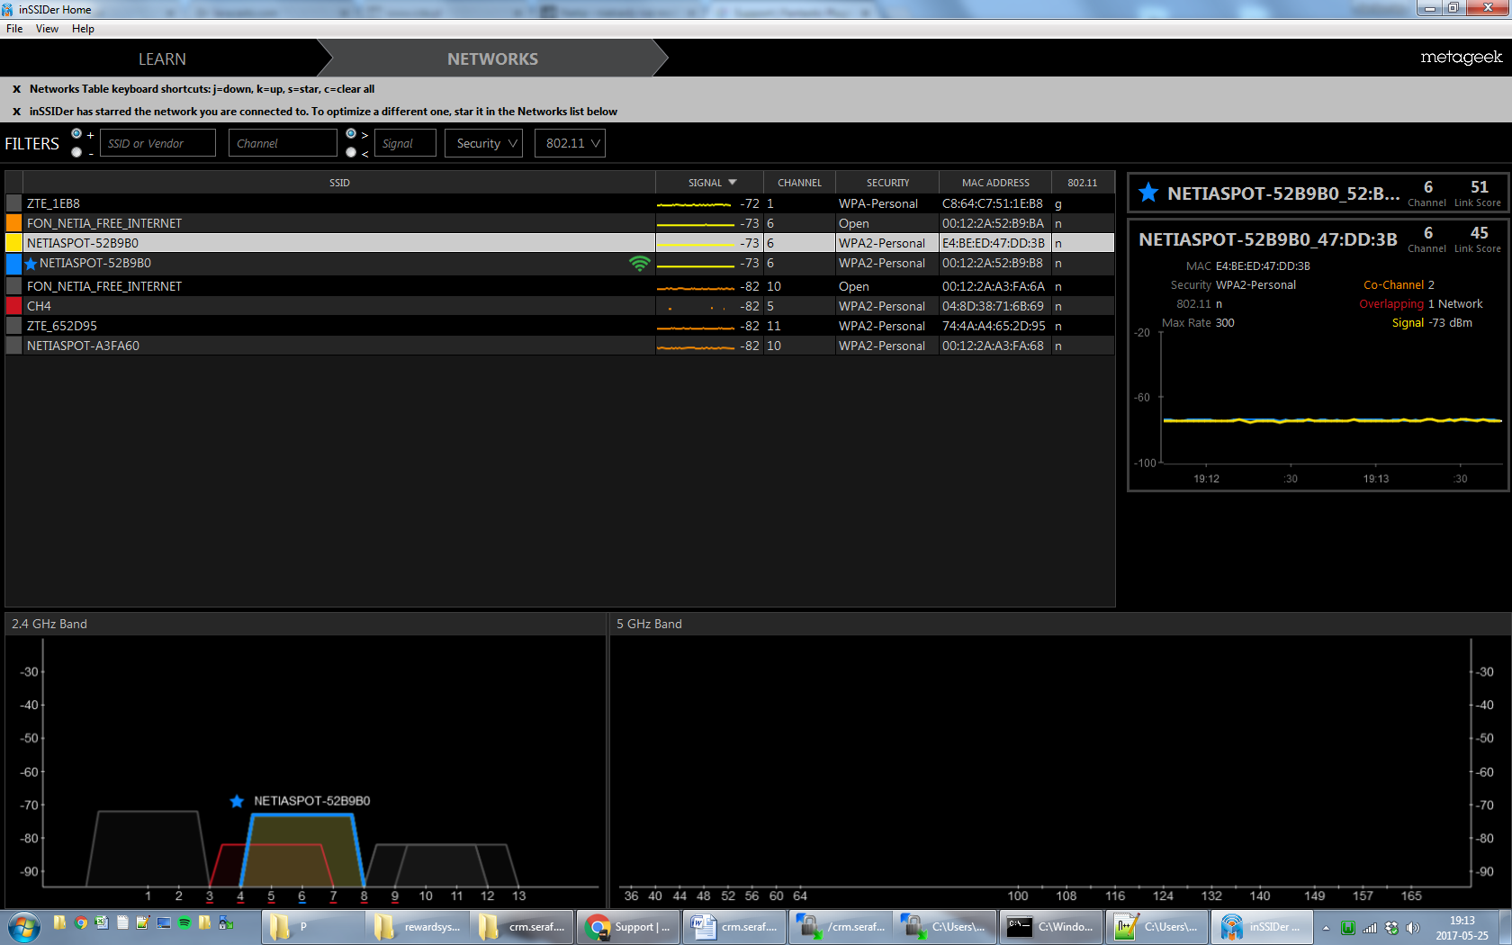Dismiss the keyboard shortcuts hint
Image resolution: width=1512 pixels, height=945 pixels.
[x=16, y=89]
